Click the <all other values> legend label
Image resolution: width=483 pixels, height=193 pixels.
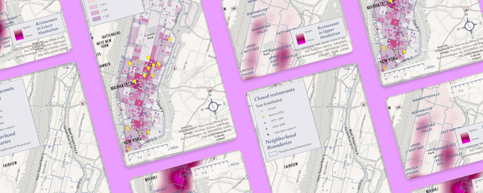click(285, 130)
